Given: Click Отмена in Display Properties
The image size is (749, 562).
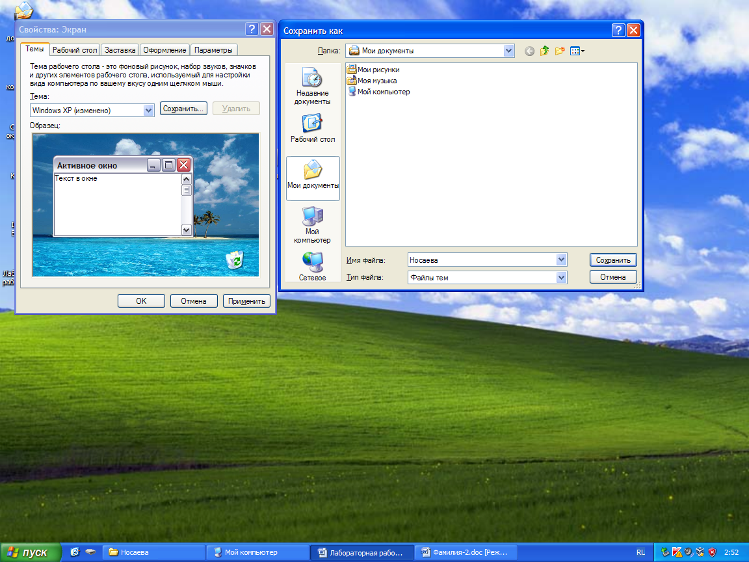Looking at the screenshot, I should click(194, 301).
